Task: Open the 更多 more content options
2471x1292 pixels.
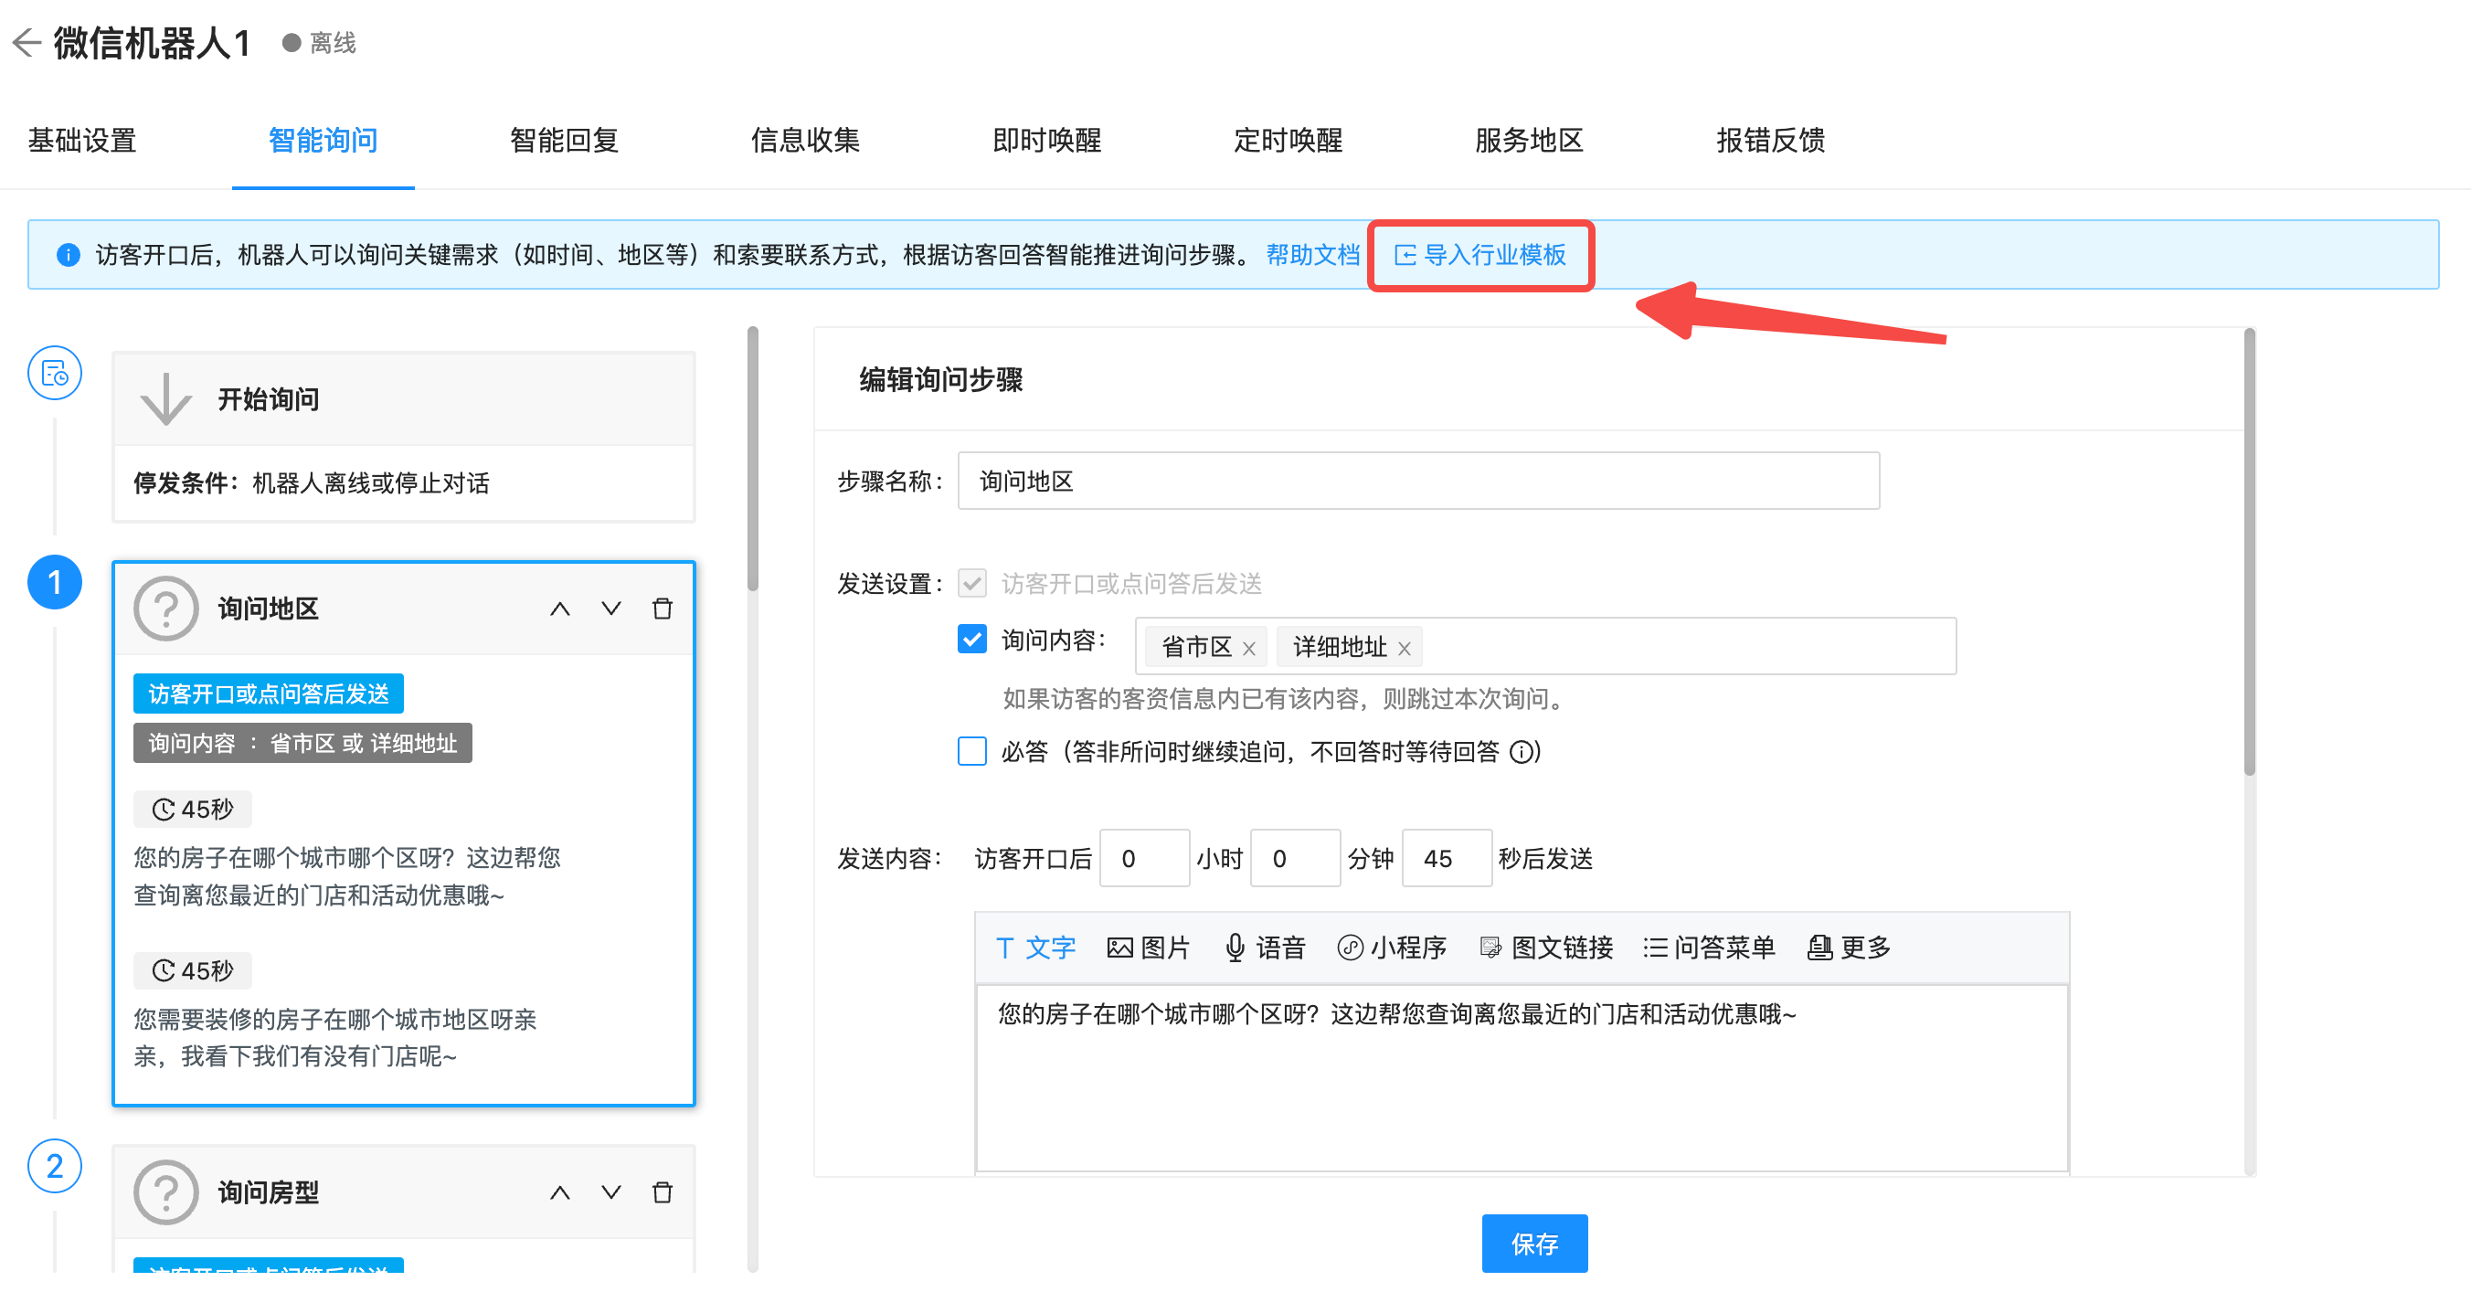Action: [1847, 948]
